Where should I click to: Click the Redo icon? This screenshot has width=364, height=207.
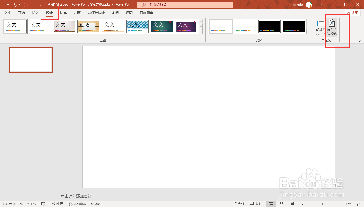[x=25, y=4]
